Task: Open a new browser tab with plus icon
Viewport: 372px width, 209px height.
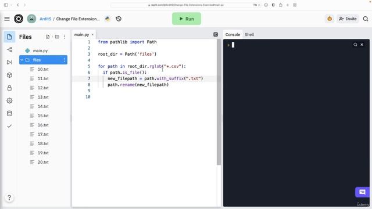Action: click(x=288, y=5)
